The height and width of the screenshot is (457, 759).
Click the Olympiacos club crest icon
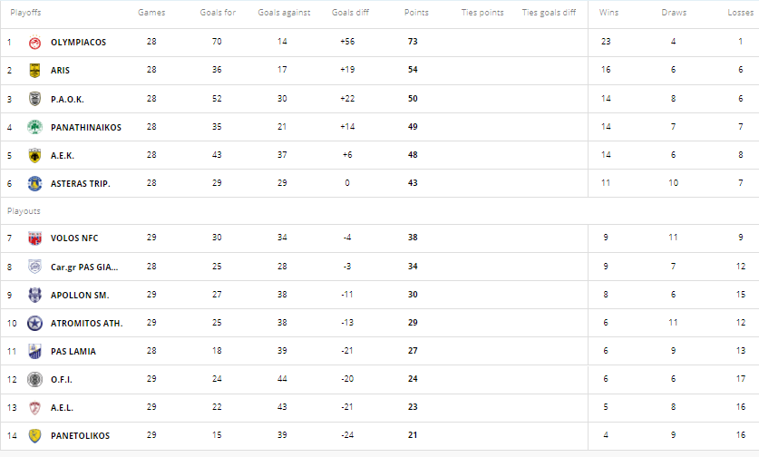[34, 43]
